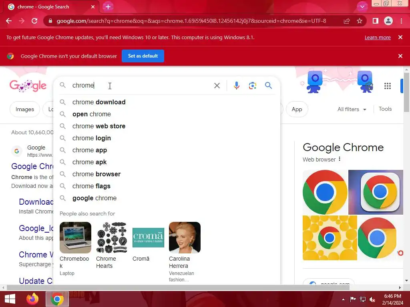Show hidden system tray icons
This screenshot has width=410, height=307.
pyautogui.click(x=343, y=299)
